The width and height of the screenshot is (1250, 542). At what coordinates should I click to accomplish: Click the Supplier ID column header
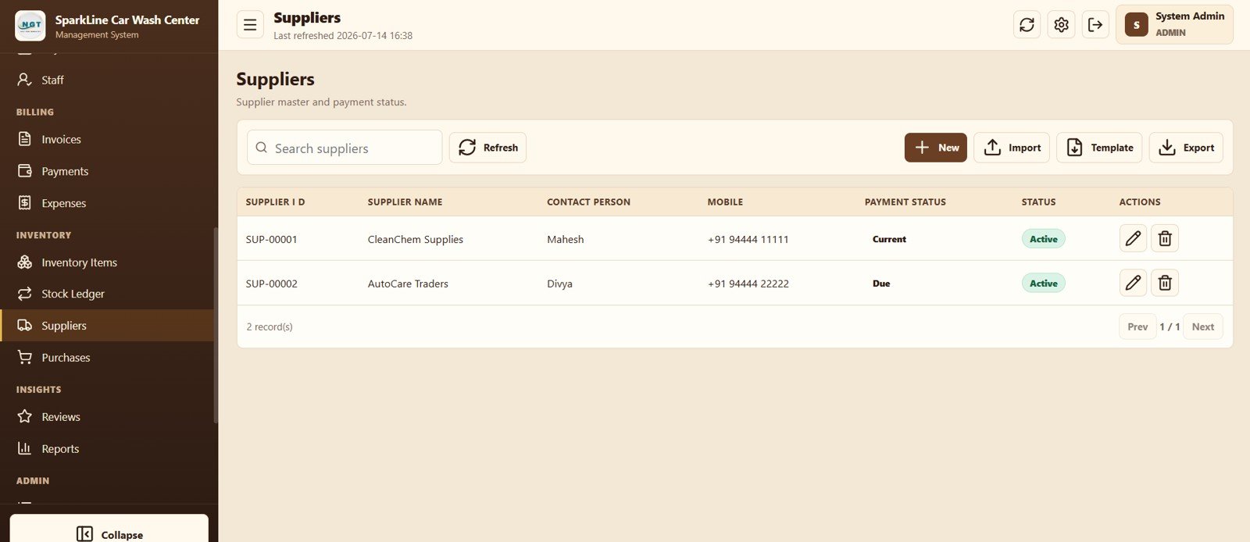point(275,201)
